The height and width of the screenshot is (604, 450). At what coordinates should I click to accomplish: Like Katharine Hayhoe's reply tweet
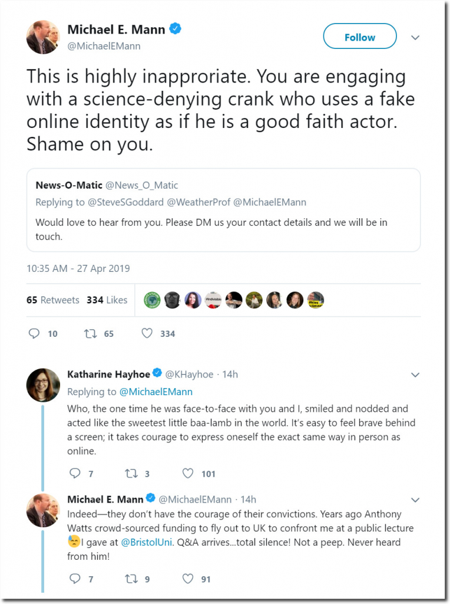188,473
